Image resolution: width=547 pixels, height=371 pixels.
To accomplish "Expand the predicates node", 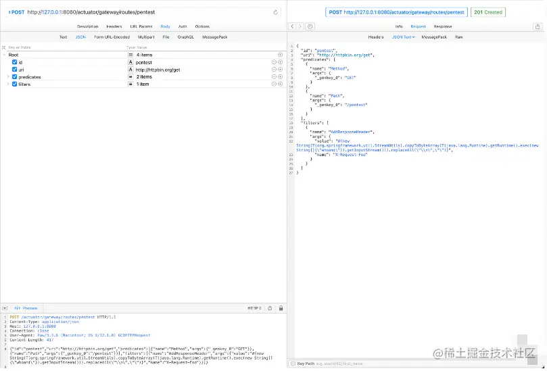I will point(8,77).
